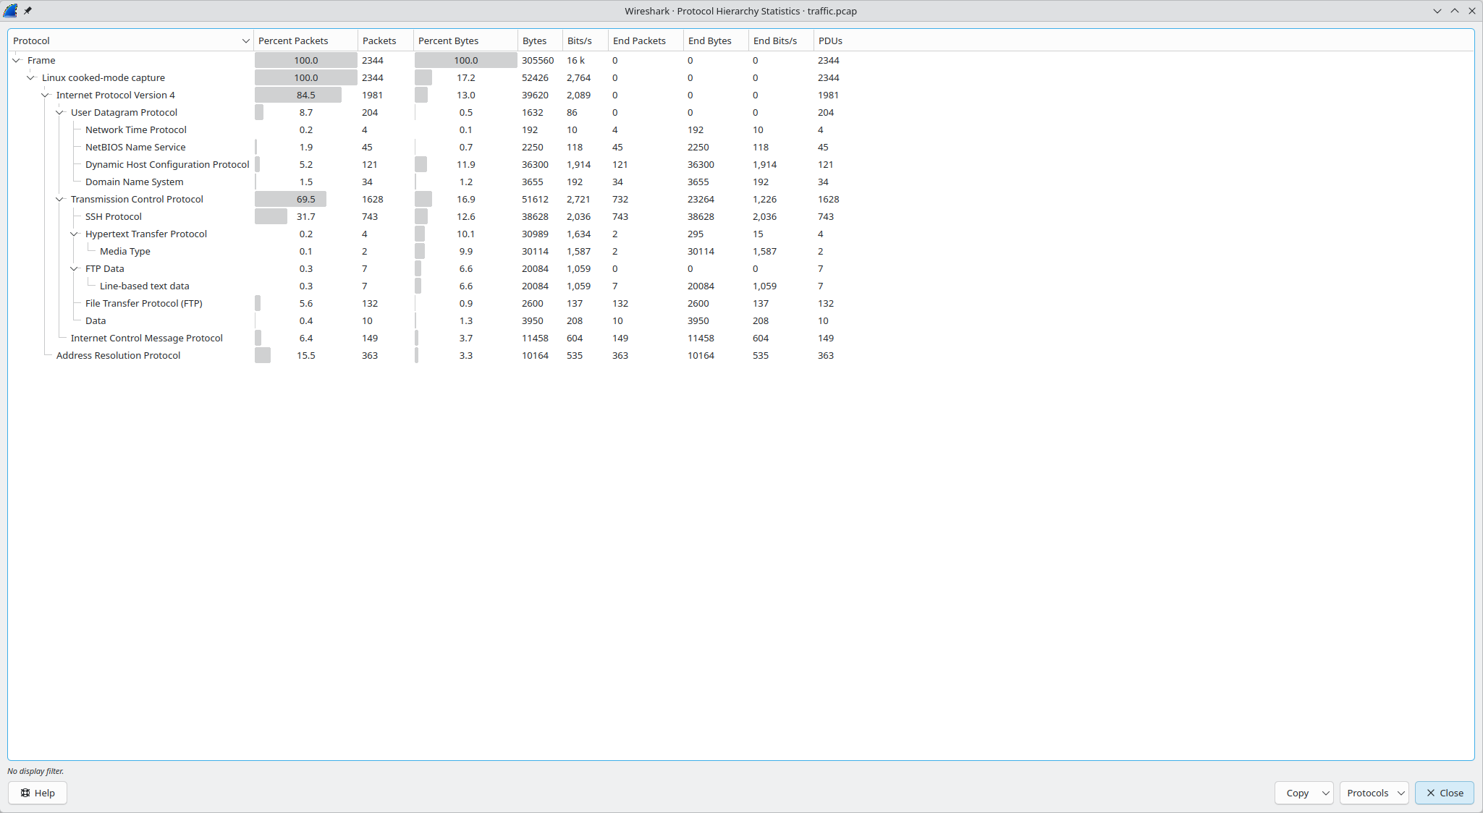Close the Protocol Hierarchy dialog
This screenshot has height=813, width=1483.
pos(1445,793)
